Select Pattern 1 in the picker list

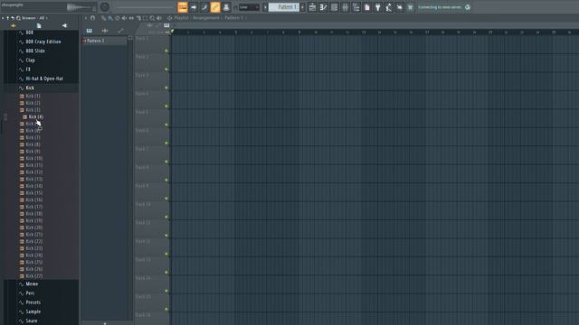tap(104, 41)
